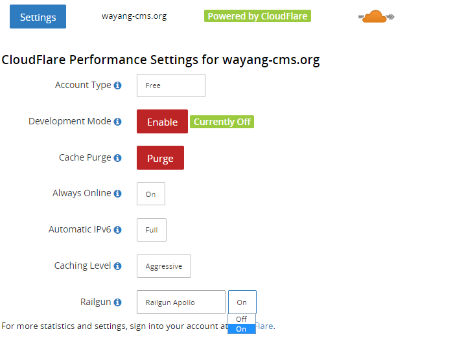Select Off in the Railgun status list

pyautogui.click(x=242, y=319)
